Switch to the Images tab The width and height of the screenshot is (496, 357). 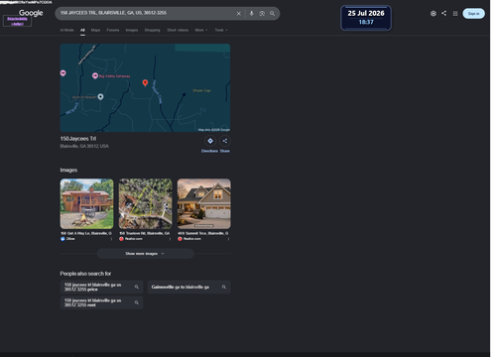[132, 30]
